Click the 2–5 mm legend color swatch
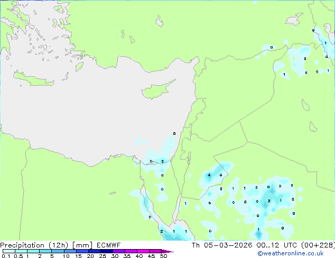The height and width of the screenshot is (258, 335). click(45, 251)
